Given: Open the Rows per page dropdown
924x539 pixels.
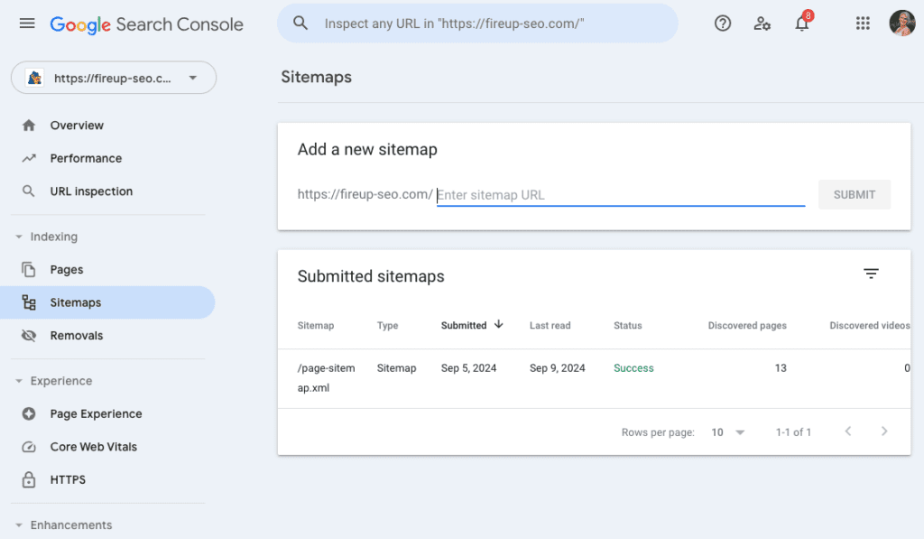Looking at the screenshot, I should pos(727,432).
